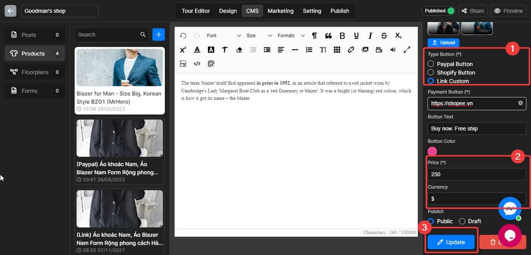The height and width of the screenshot is (255, 531).
Task: Click the Price field showing 250
Action: coord(477,174)
